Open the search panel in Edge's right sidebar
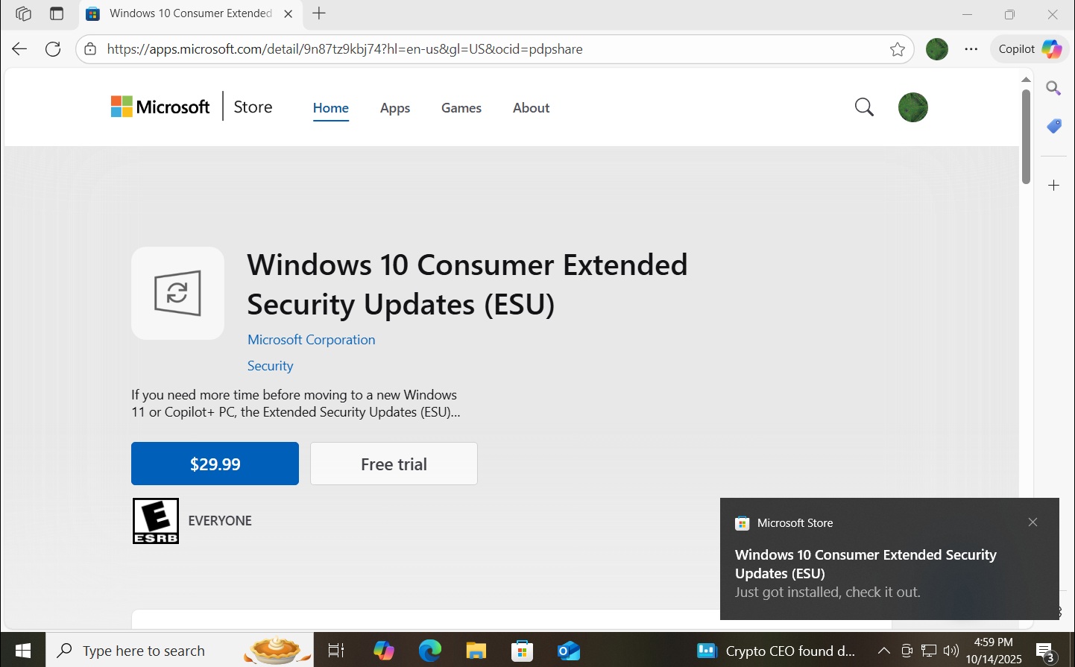Image resolution: width=1075 pixels, height=667 pixels. pyautogui.click(x=1053, y=88)
